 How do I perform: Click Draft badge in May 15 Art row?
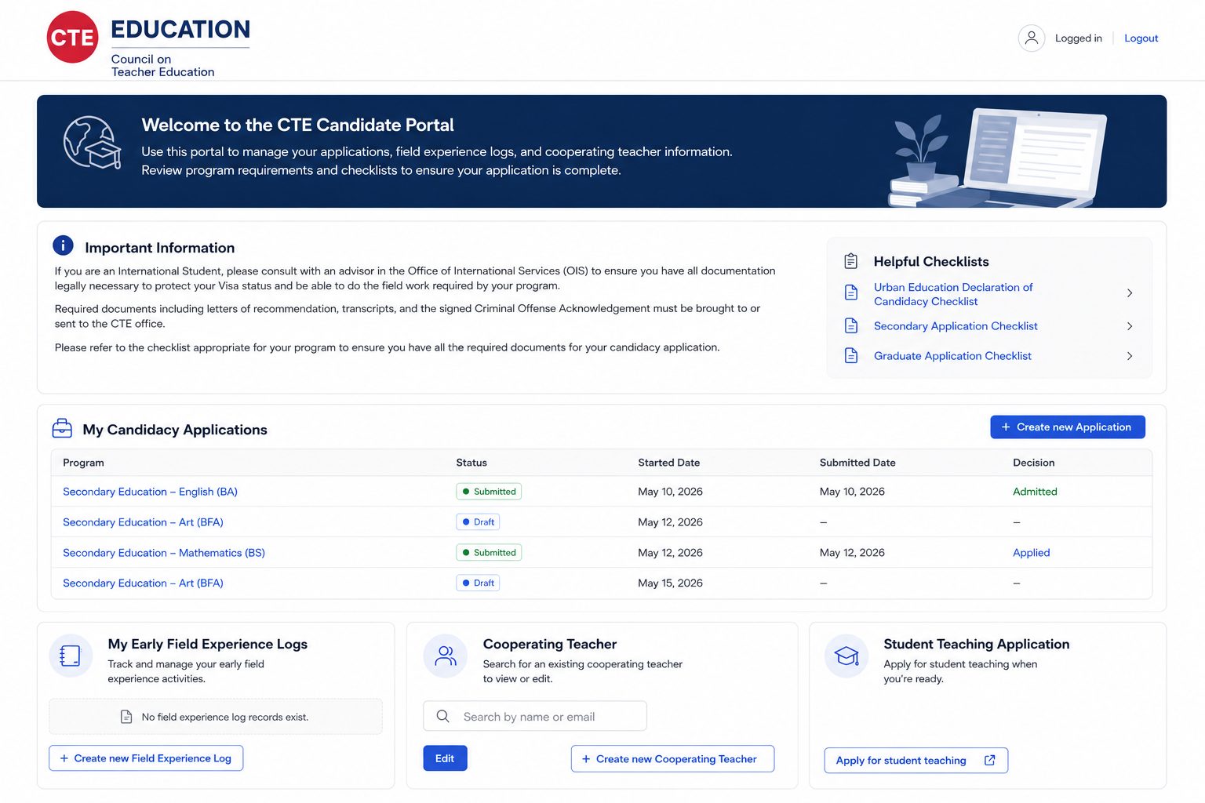[478, 583]
